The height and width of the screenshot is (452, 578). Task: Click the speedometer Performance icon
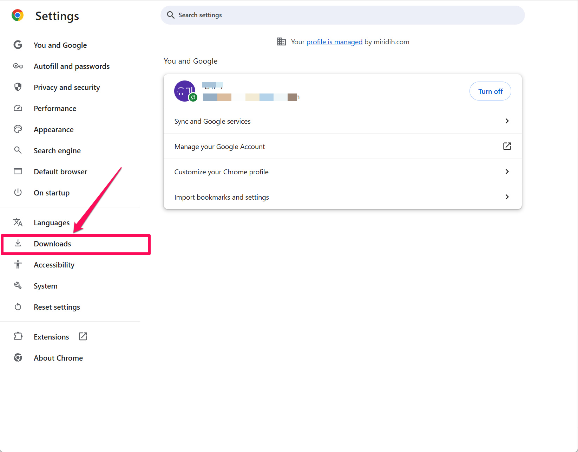tap(18, 108)
